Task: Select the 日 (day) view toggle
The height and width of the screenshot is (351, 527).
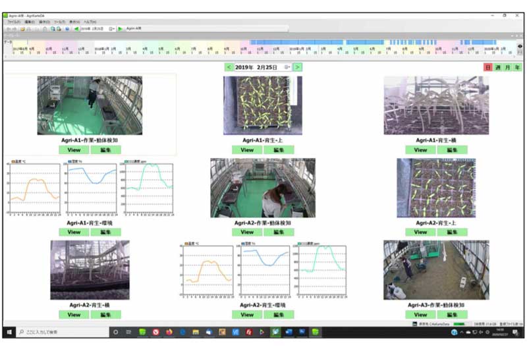Action: coord(488,67)
